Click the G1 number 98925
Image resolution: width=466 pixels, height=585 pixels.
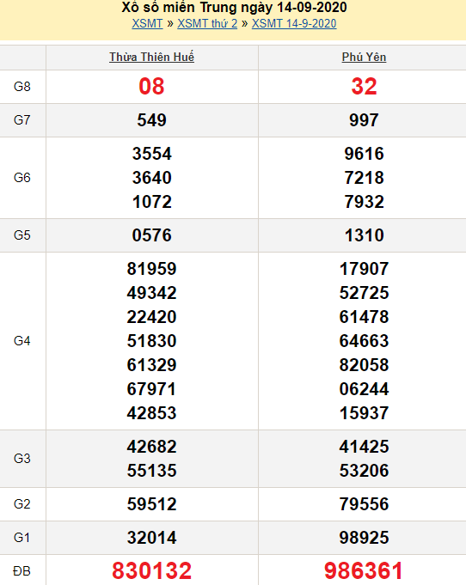364,538
